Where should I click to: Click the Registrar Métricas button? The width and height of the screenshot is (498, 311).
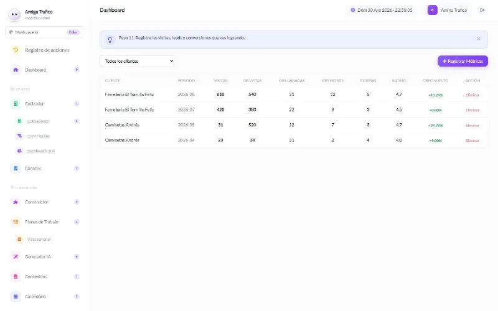(x=463, y=61)
